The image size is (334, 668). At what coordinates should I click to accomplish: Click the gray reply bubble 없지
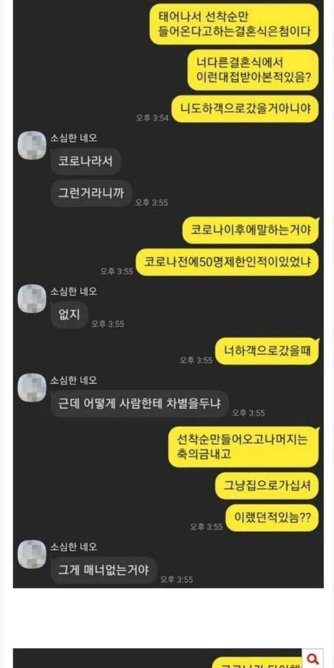click(69, 315)
